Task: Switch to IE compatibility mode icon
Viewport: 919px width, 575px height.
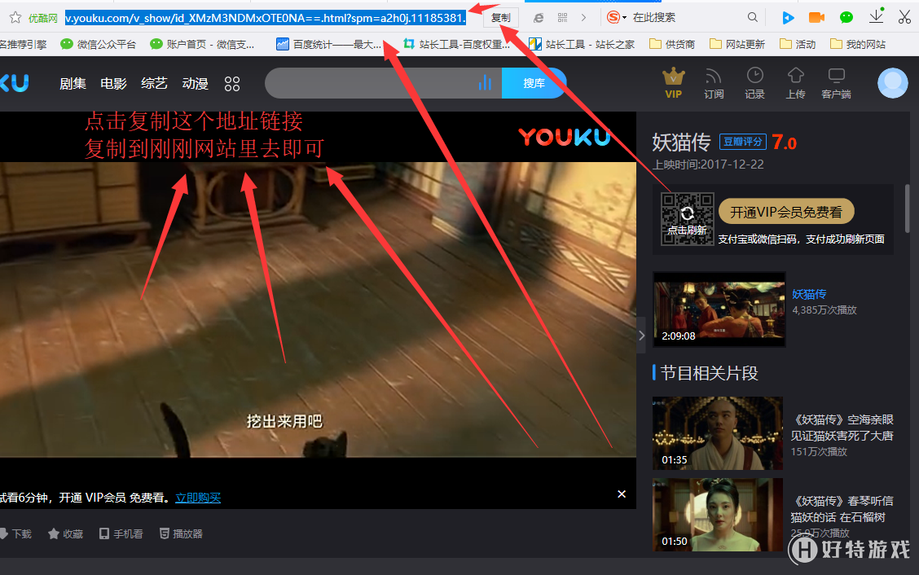Action: [538, 18]
